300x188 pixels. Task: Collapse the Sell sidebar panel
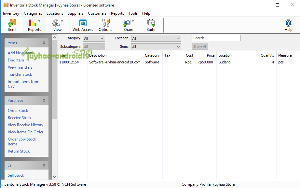(x=44, y=165)
